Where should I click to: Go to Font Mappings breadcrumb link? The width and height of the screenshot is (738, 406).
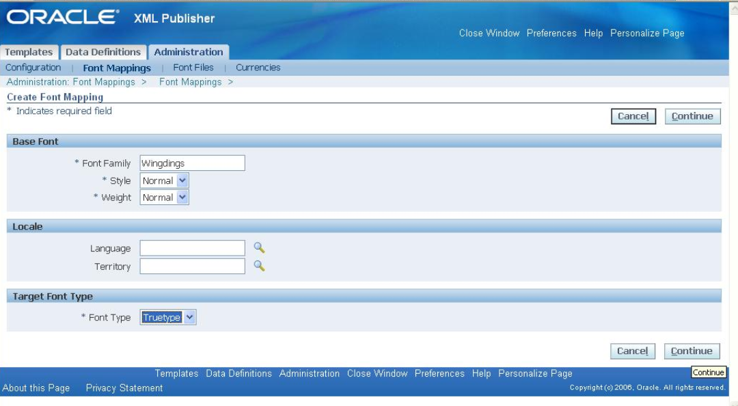click(x=190, y=82)
